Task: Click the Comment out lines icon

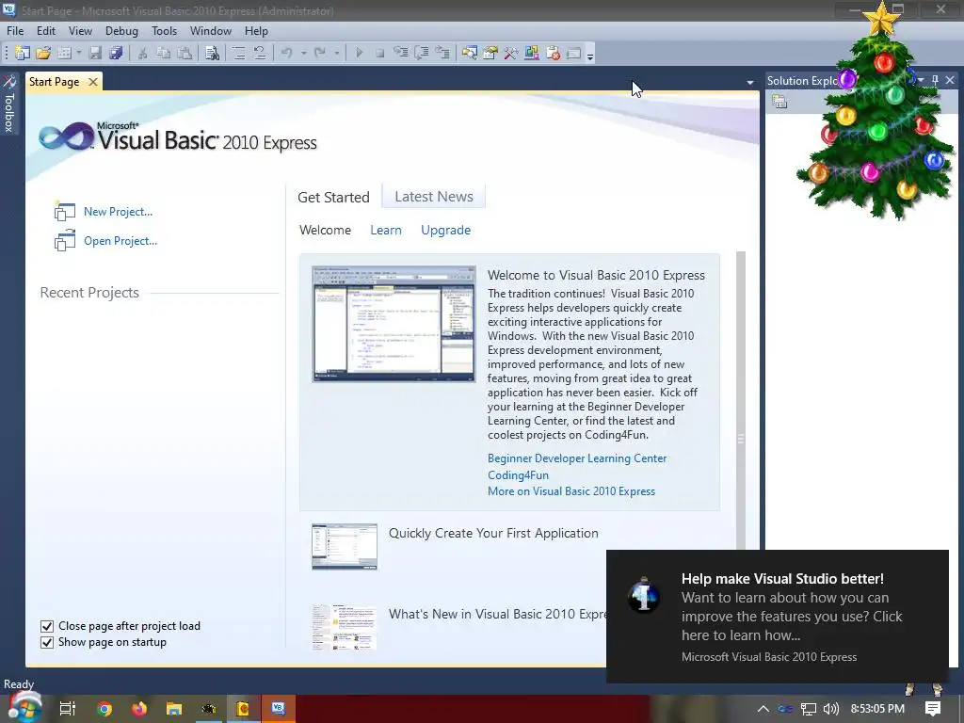Action: pyautogui.click(x=238, y=54)
